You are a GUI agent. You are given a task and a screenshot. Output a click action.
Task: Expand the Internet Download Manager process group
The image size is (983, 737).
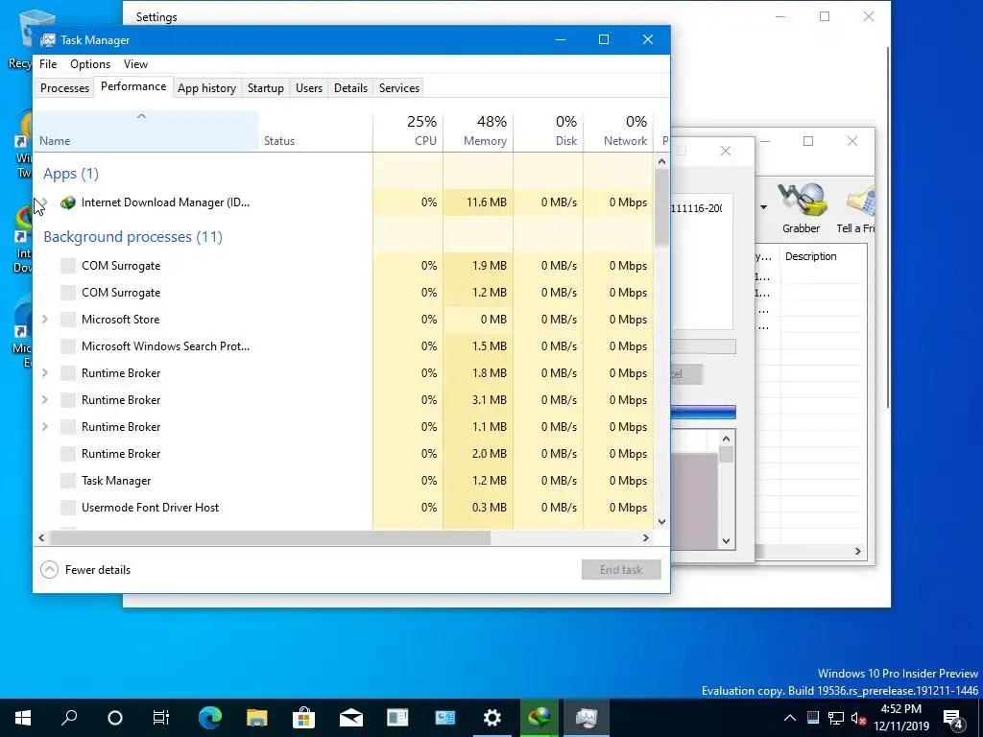pyautogui.click(x=44, y=202)
